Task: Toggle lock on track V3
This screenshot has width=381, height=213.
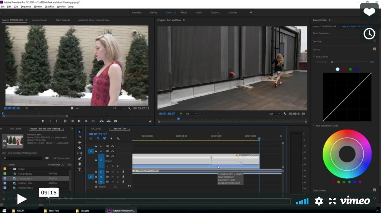Action: (96, 146)
